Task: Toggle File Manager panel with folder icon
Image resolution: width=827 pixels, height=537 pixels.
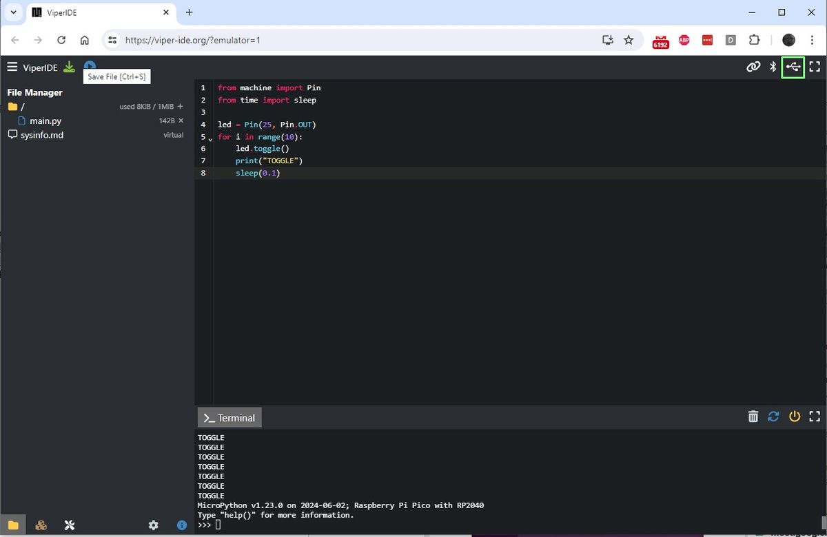Action: click(x=14, y=525)
